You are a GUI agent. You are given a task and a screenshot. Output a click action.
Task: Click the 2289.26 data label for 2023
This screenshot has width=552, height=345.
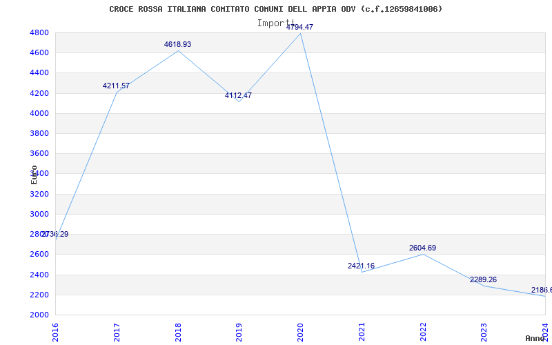tap(484, 280)
